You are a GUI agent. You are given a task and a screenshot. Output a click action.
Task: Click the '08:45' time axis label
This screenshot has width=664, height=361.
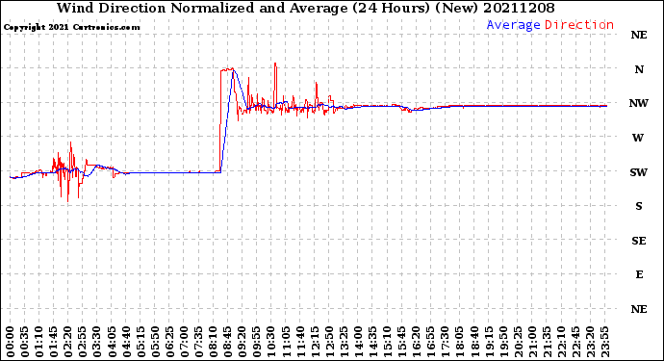pos(227,342)
